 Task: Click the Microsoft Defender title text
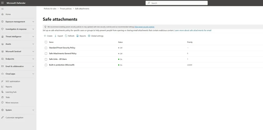tap(16, 3)
